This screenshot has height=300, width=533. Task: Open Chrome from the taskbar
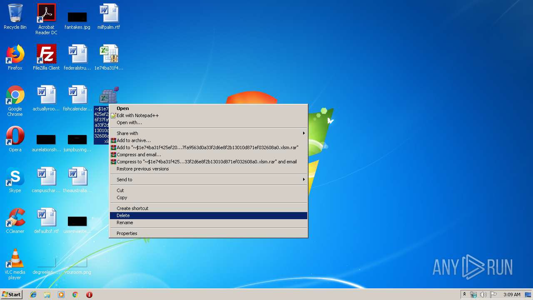coord(75,295)
